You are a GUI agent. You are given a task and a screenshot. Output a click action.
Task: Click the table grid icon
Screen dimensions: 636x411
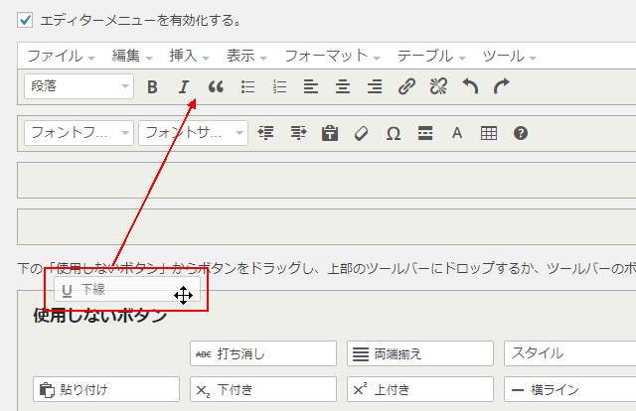489,133
